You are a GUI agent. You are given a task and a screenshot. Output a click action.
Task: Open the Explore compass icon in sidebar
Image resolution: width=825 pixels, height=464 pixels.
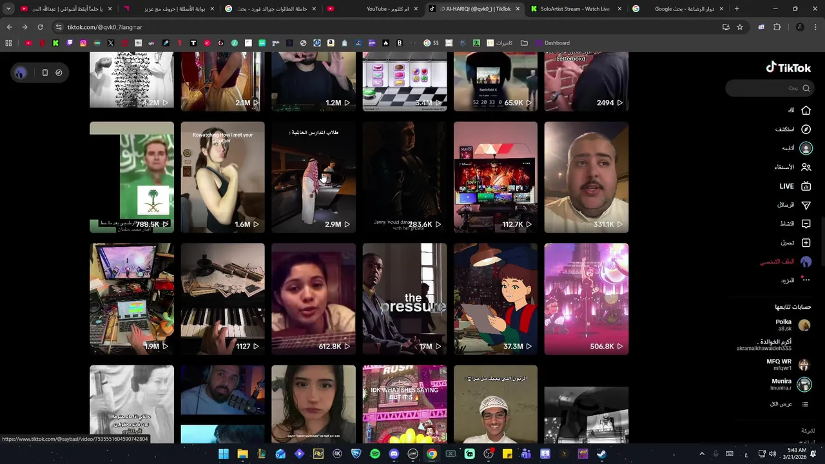(x=806, y=129)
